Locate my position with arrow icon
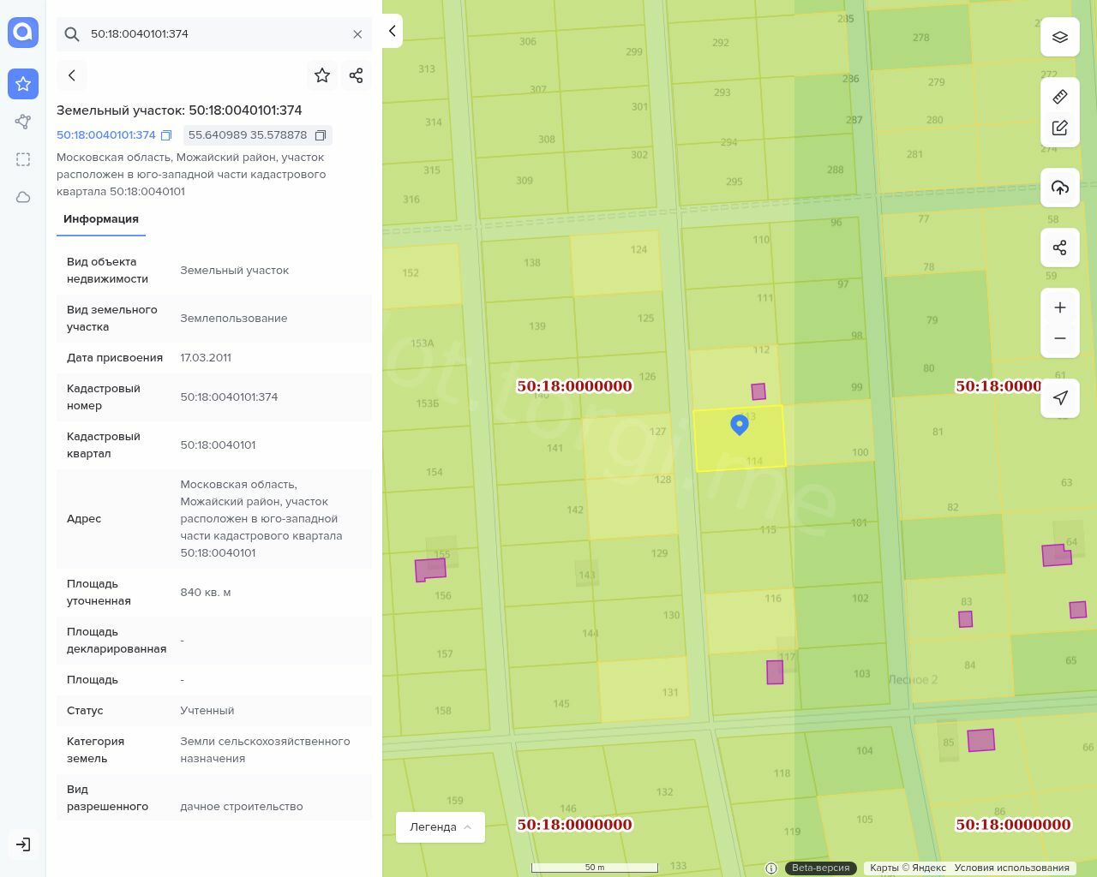The image size is (1097, 877). pyautogui.click(x=1060, y=397)
